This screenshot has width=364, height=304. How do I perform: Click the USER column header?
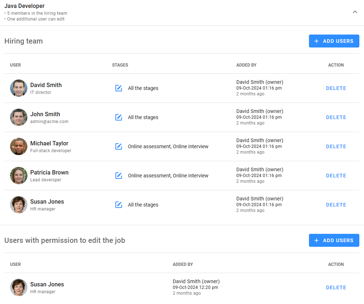(x=15, y=65)
